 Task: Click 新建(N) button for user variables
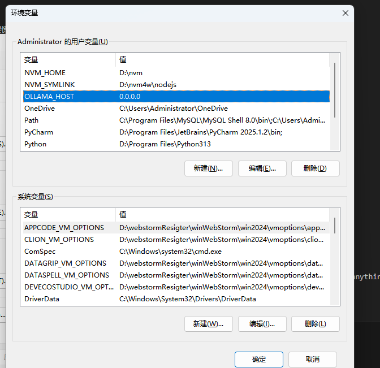208,168
